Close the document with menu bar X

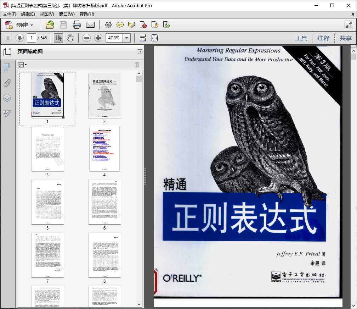point(353,14)
